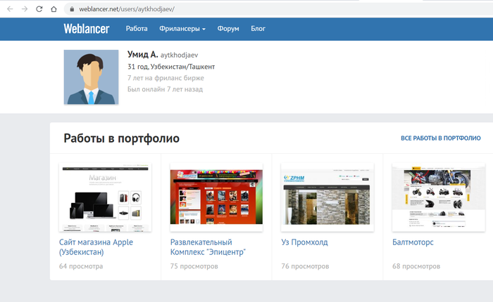Open Сайт магазина Apple portfolio link
493x302 pixels.
point(96,247)
